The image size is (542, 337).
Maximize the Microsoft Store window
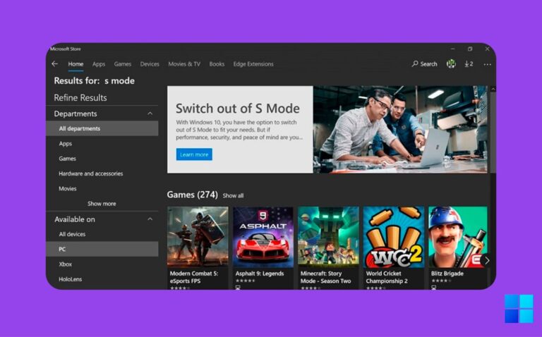point(470,49)
